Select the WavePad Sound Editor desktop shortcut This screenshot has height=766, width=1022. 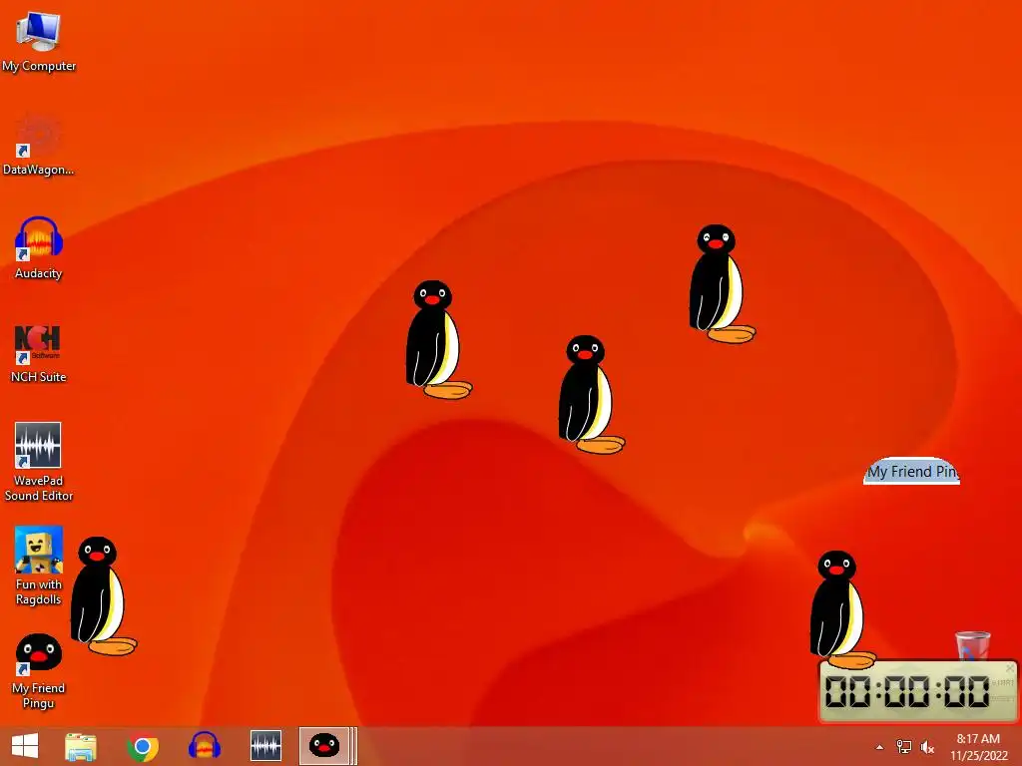[x=39, y=461]
